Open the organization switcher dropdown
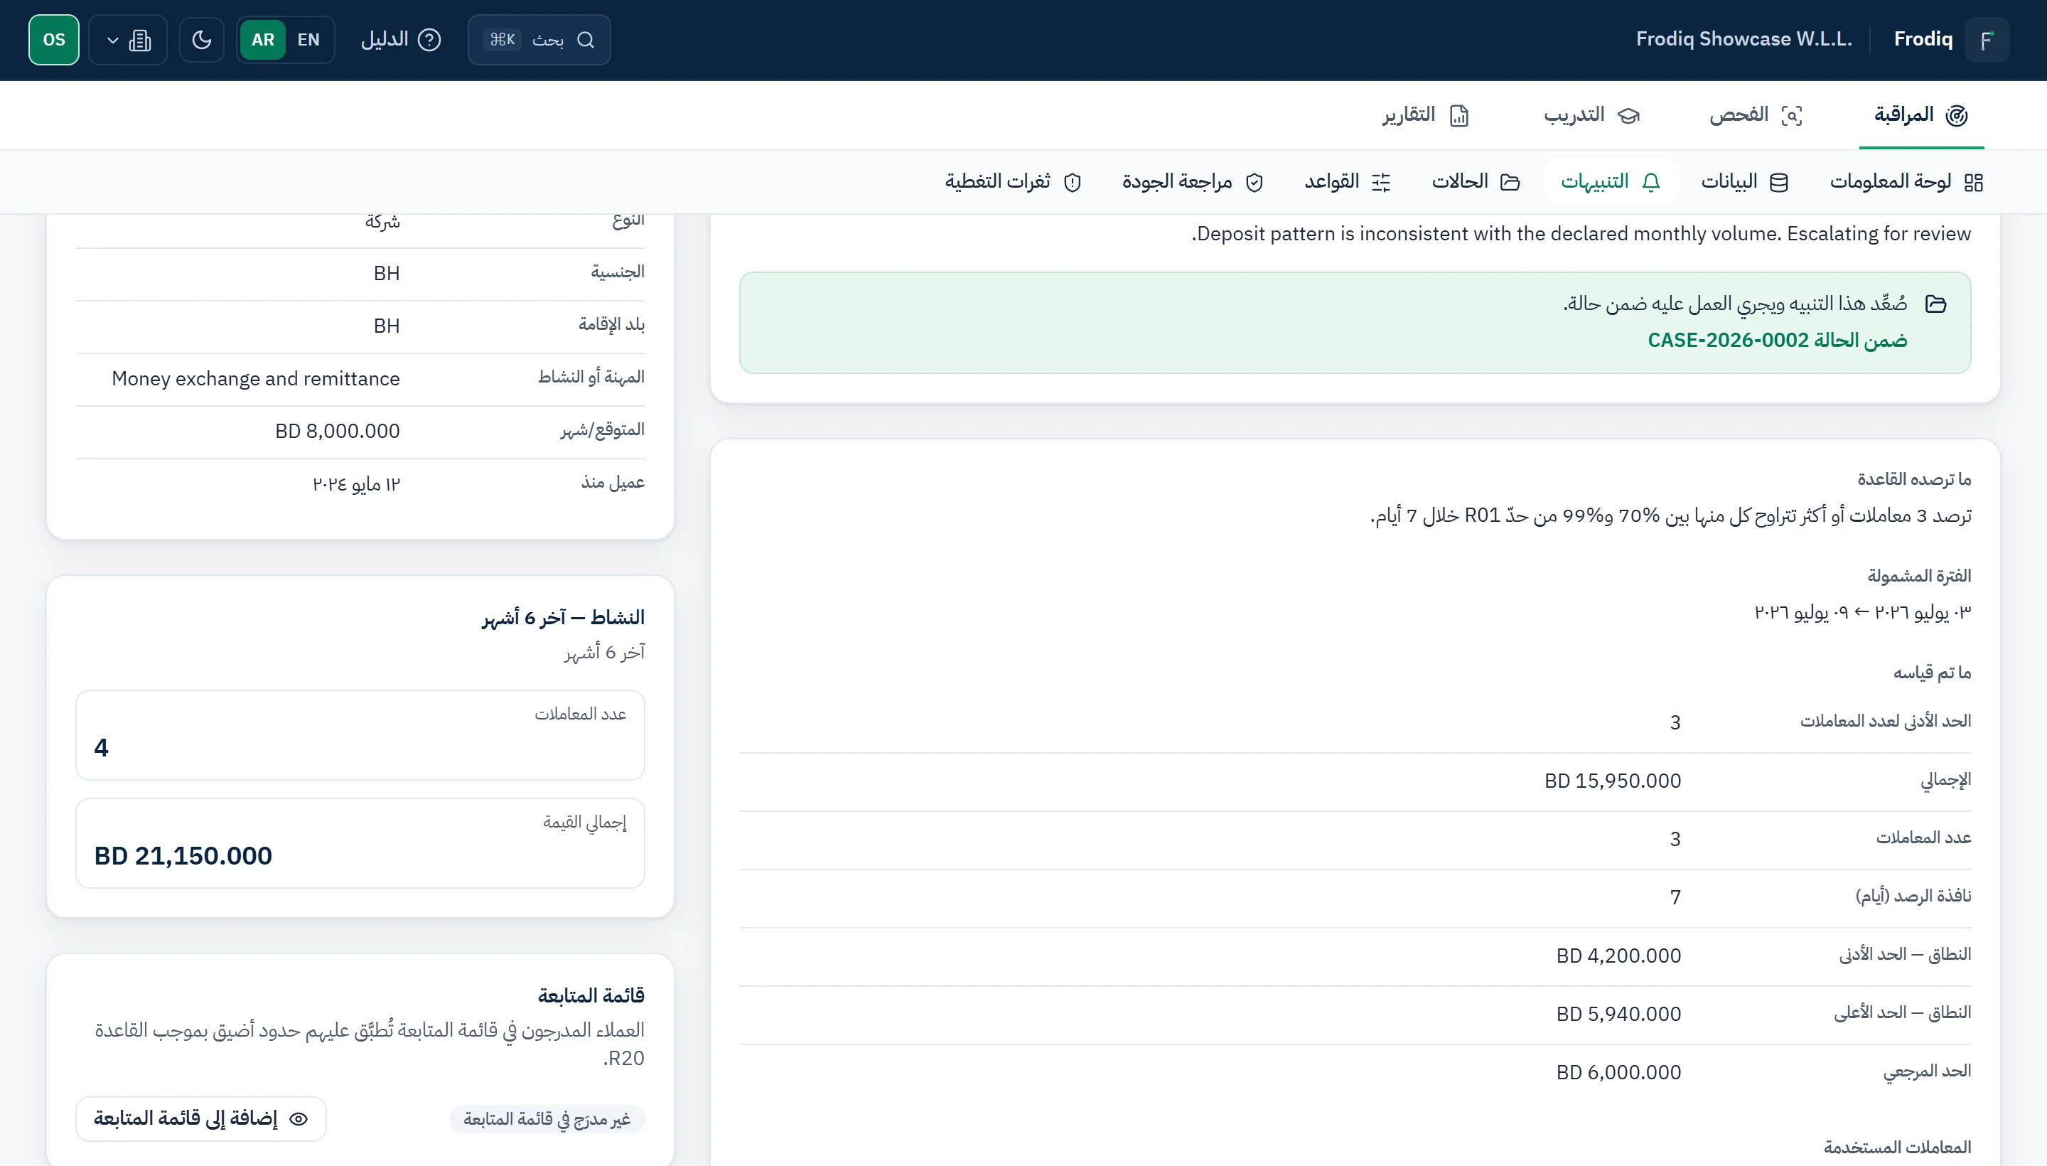2047x1166 pixels. (x=127, y=39)
